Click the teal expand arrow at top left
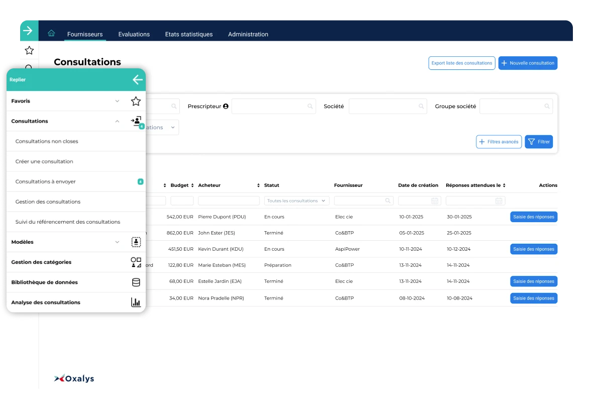The image size is (593, 397). click(x=28, y=31)
